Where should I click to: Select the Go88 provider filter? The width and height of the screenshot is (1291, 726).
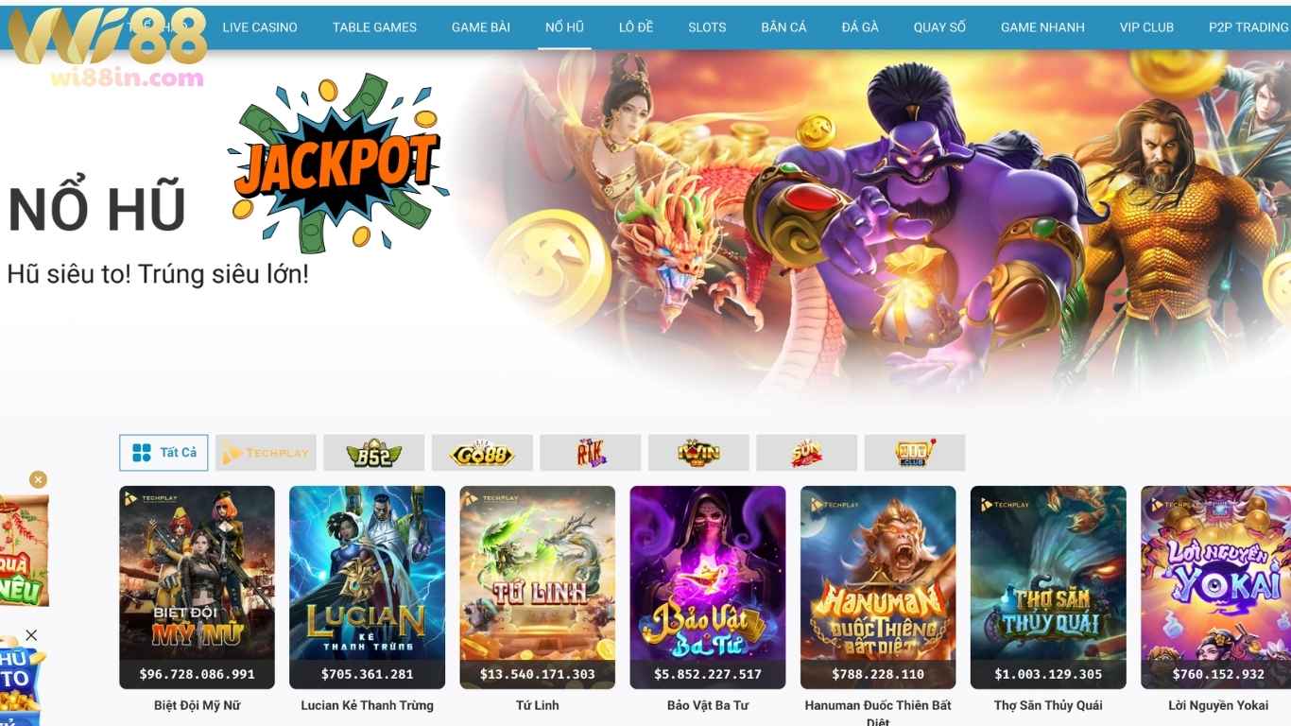tap(482, 453)
